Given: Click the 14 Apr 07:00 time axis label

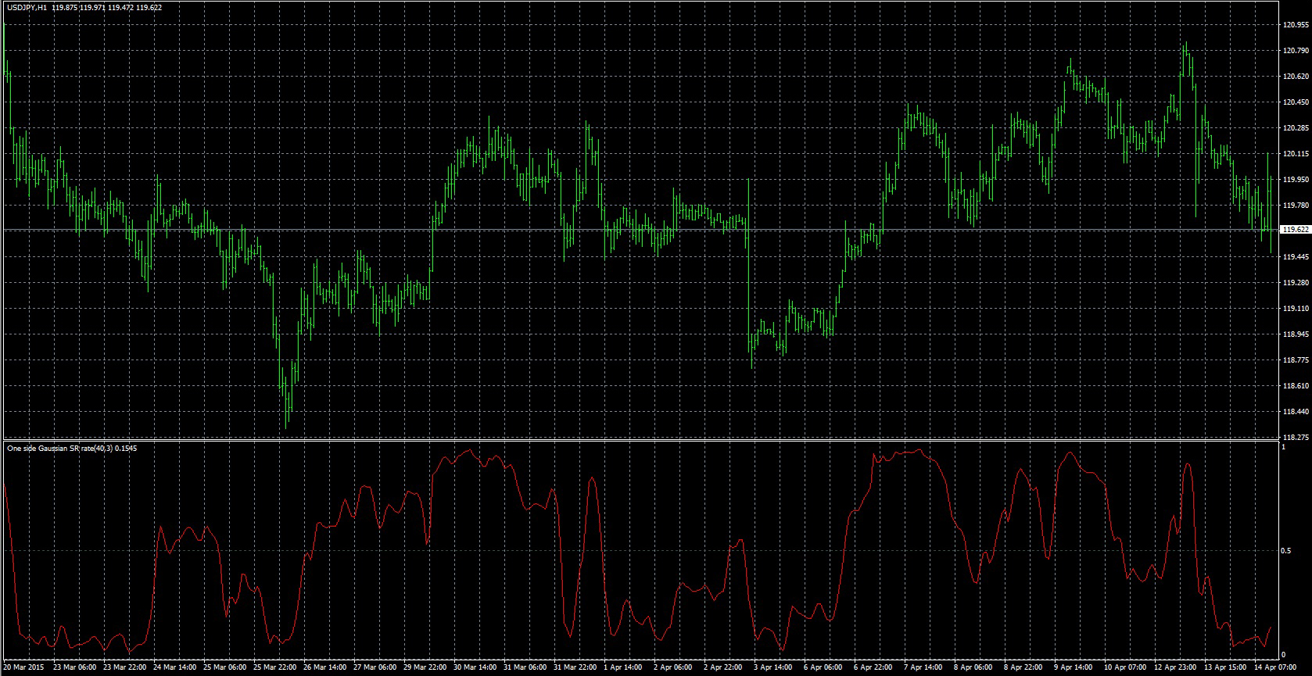Looking at the screenshot, I should [x=1275, y=668].
